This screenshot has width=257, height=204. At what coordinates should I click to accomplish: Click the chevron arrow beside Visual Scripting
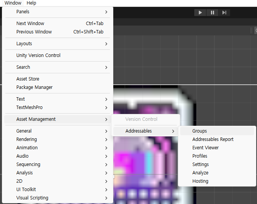point(106,198)
